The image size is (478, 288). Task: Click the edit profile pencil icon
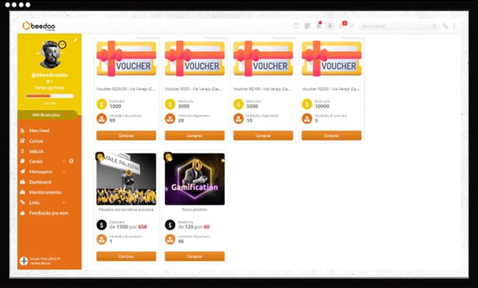[x=76, y=40]
